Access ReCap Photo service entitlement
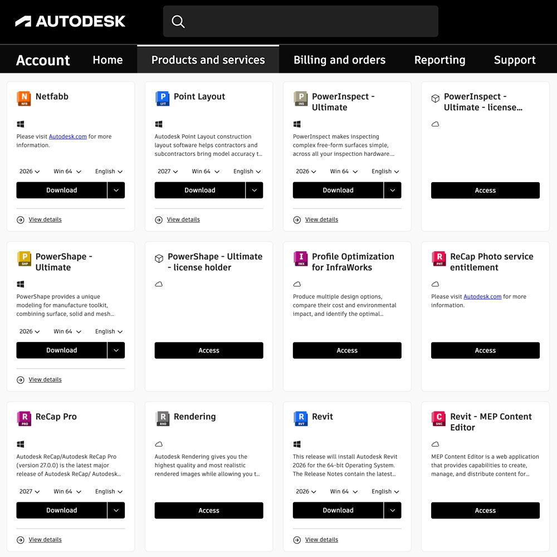Image resolution: width=557 pixels, height=557 pixels. pos(485,350)
